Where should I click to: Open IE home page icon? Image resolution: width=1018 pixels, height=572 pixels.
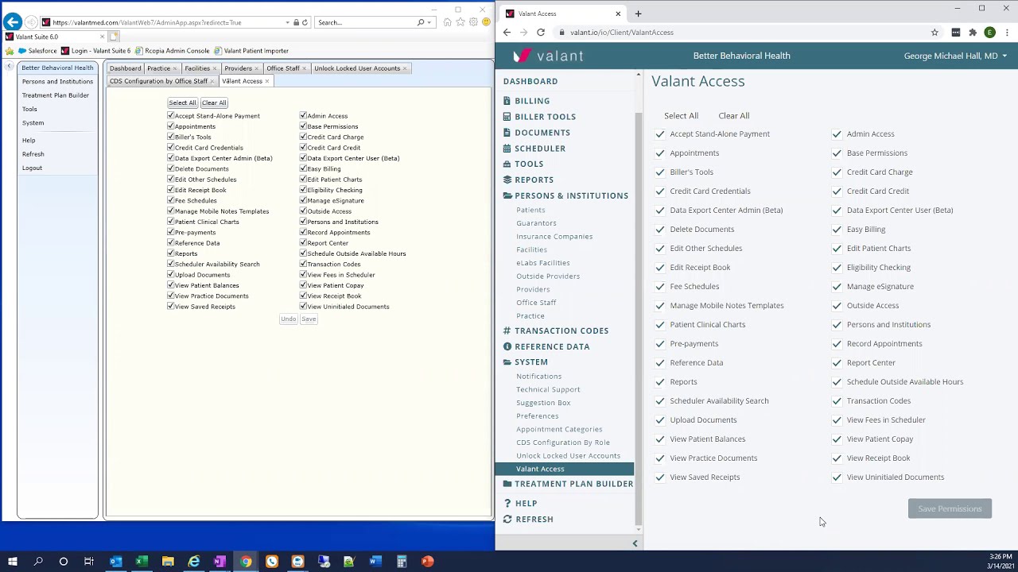tap(447, 22)
